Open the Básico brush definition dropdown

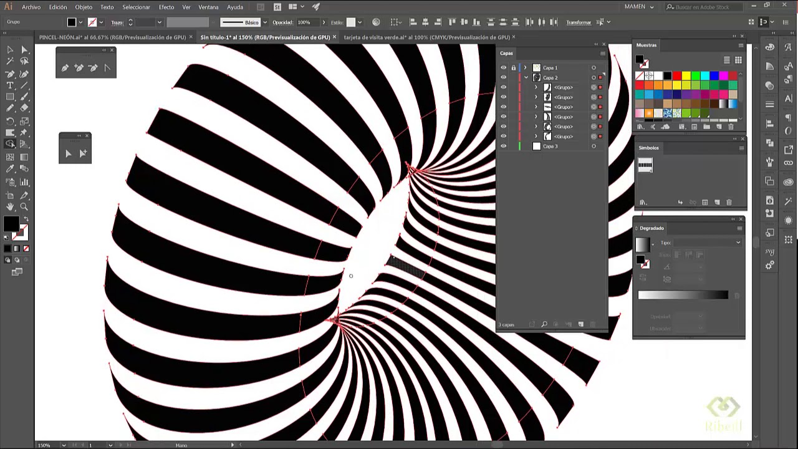[x=265, y=22]
